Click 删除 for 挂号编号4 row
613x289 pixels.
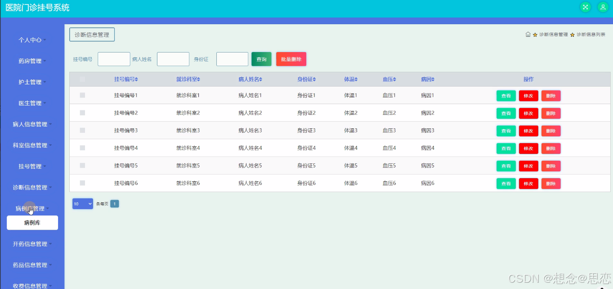point(551,148)
